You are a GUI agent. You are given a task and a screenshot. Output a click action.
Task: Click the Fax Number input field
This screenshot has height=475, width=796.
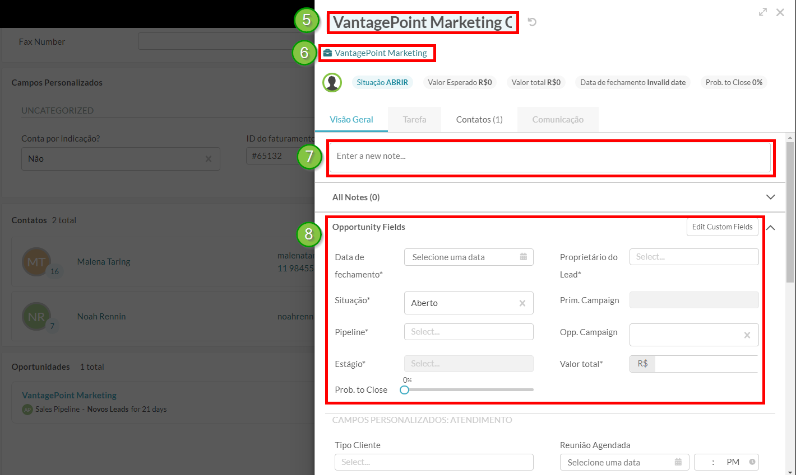[x=226, y=41]
